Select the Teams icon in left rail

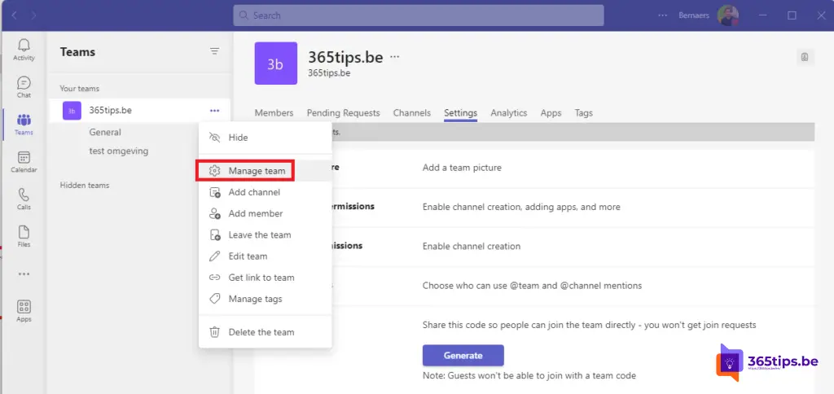24,125
